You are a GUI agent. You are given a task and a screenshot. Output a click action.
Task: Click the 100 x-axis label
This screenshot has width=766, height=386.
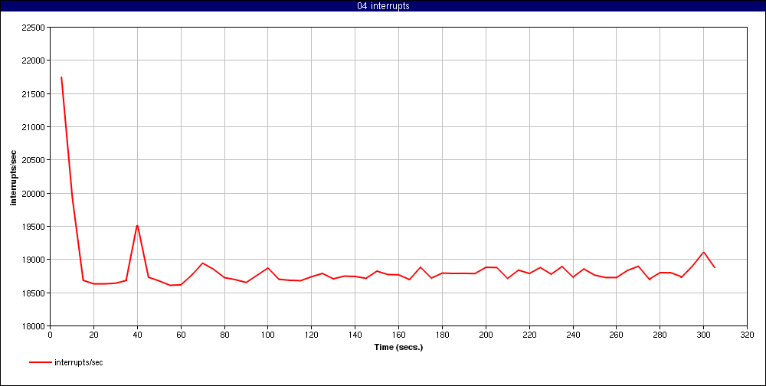coord(267,335)
